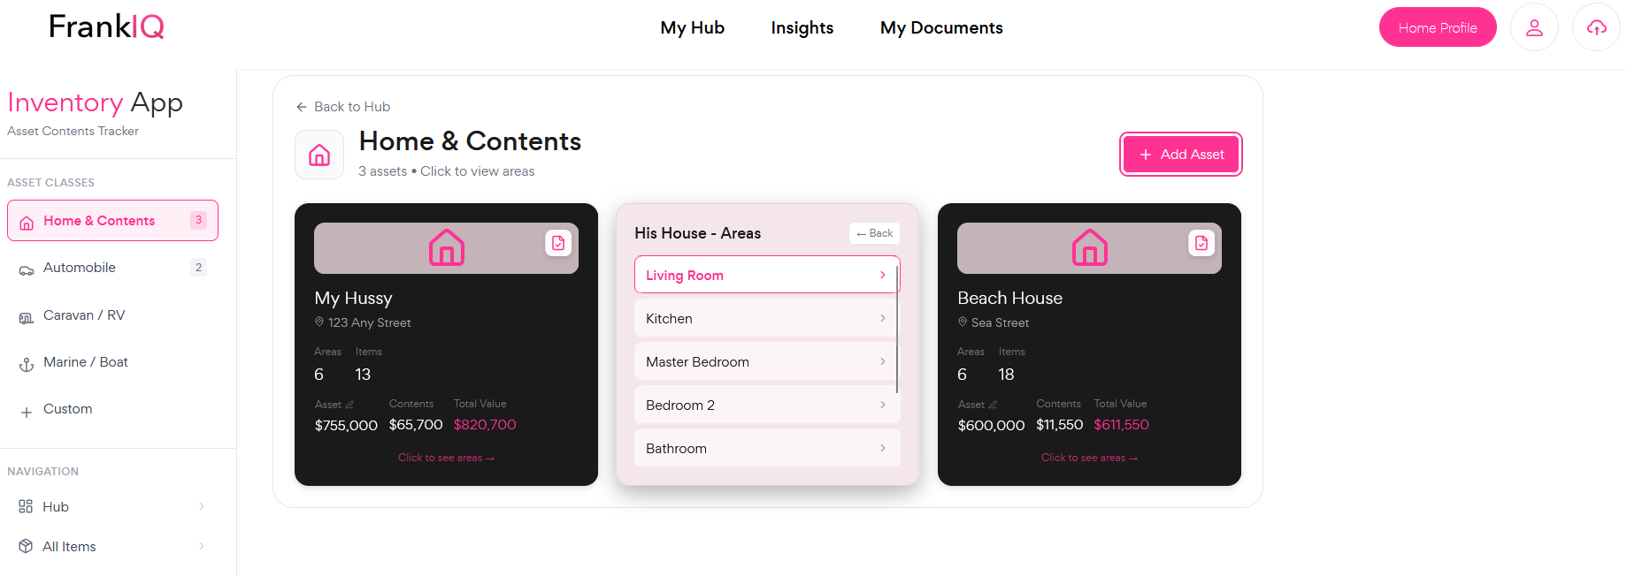This screenshot has width=1627, height=576.
Task: Click the cloud upload icon
Action: coord(1596,27)
